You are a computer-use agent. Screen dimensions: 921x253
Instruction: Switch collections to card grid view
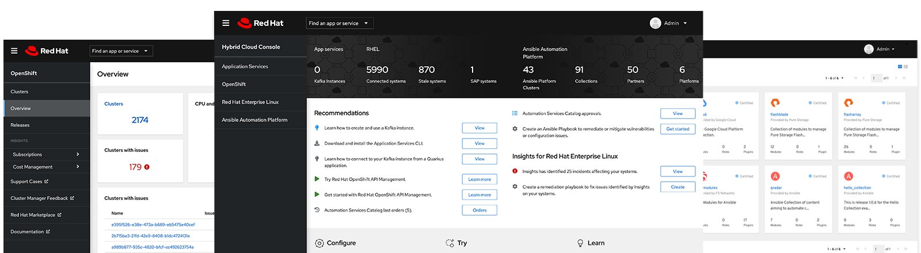click(x=900, y=67)
